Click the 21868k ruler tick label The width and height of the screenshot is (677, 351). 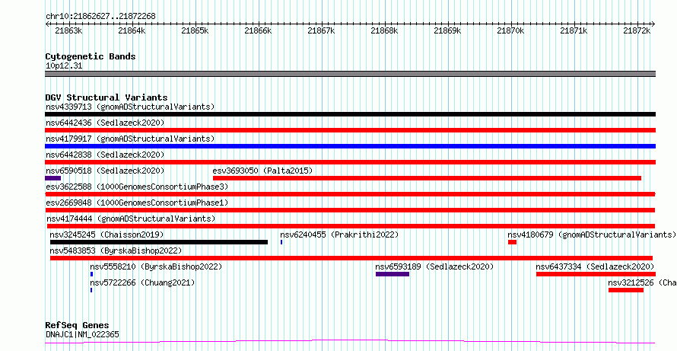click(385, 30)
